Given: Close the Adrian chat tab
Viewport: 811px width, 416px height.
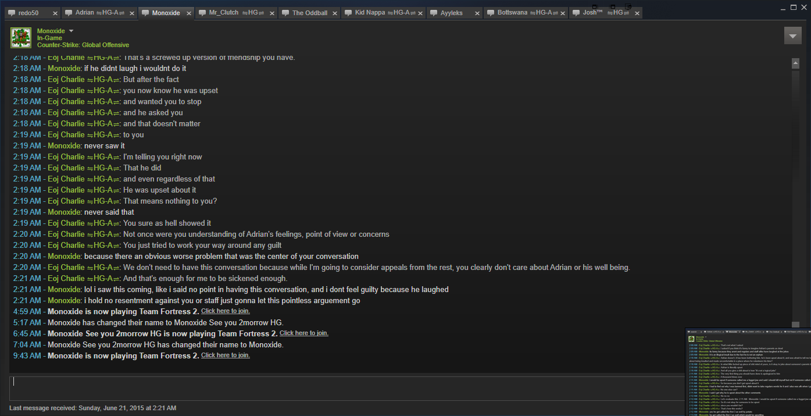Looking at the screenshot, I should (x=131, y=13).
